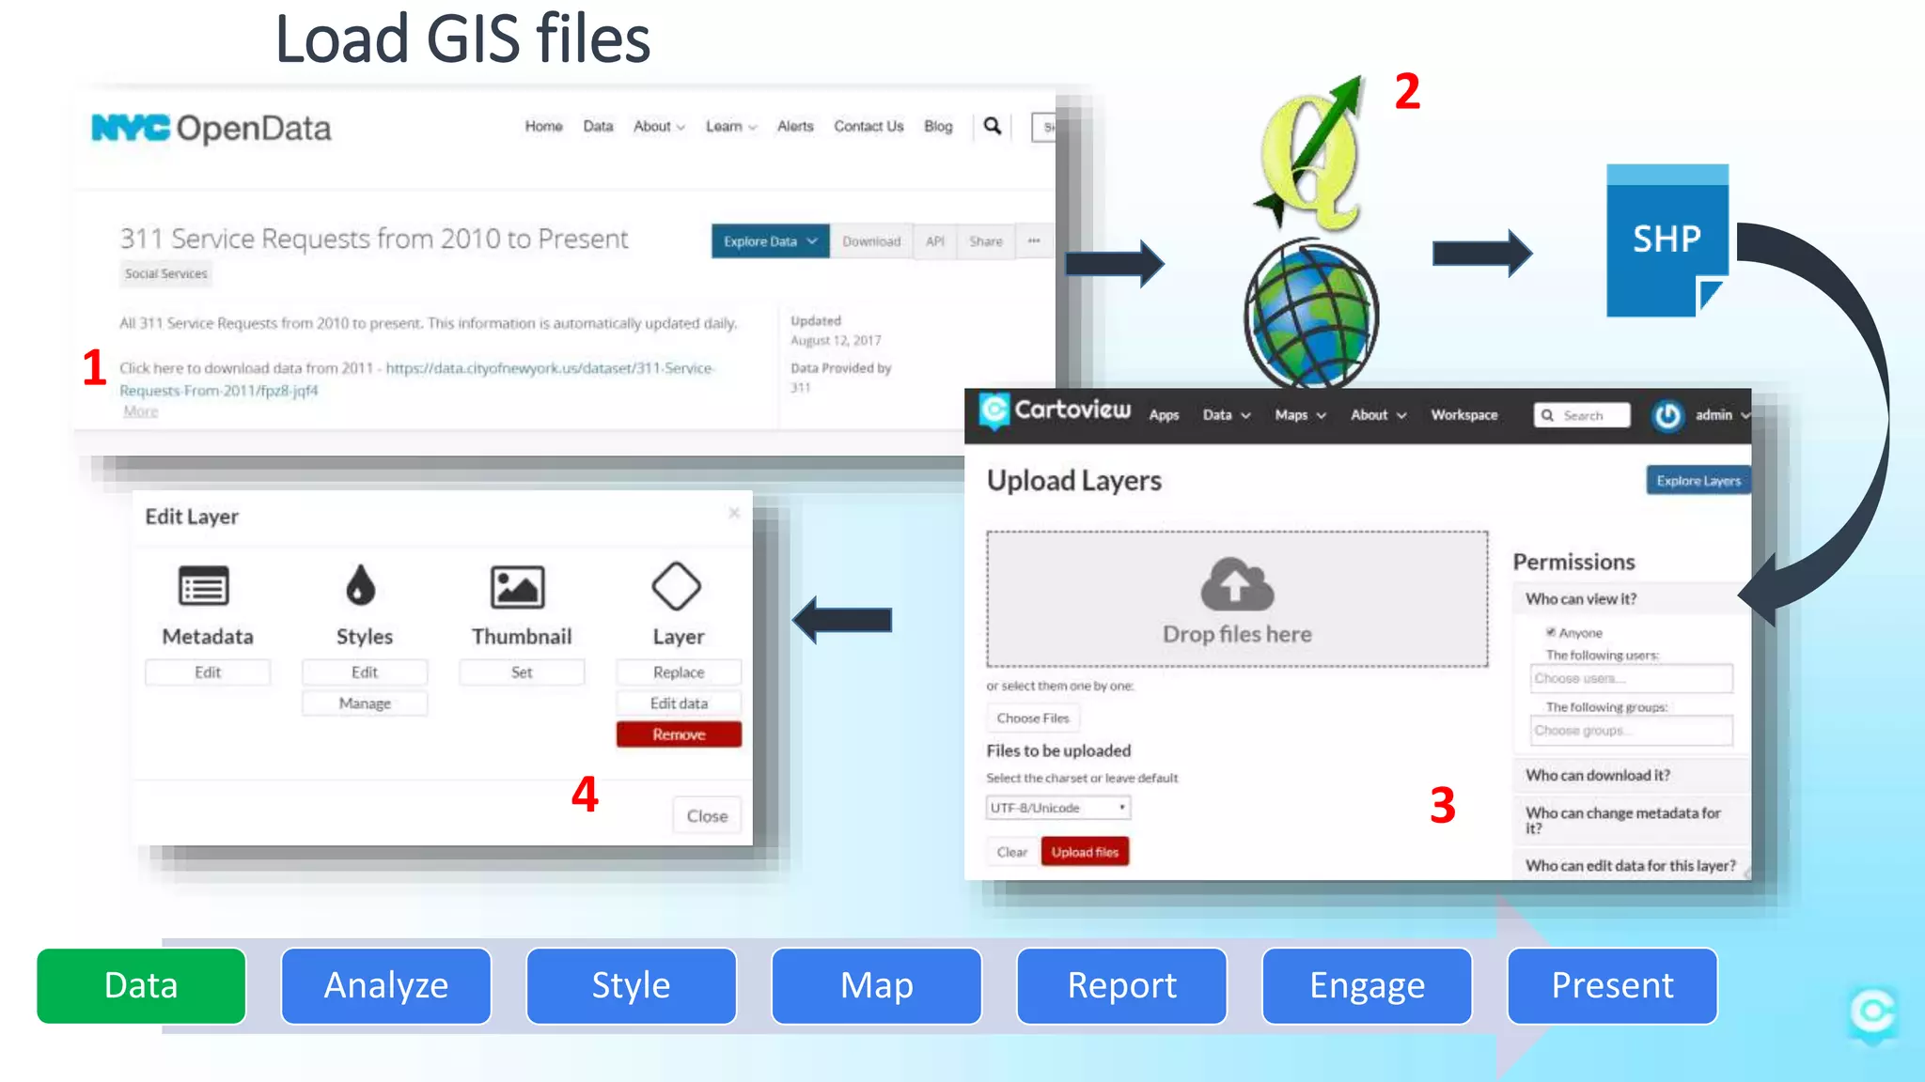Image resolution: width=1925 pixels, height=1082 pixels.
Task: Open the Cartoview Apps menu
Action: pyautogui.click(x=1164, y=415)
